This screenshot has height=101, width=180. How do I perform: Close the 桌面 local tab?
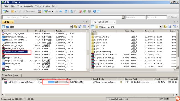12,22
